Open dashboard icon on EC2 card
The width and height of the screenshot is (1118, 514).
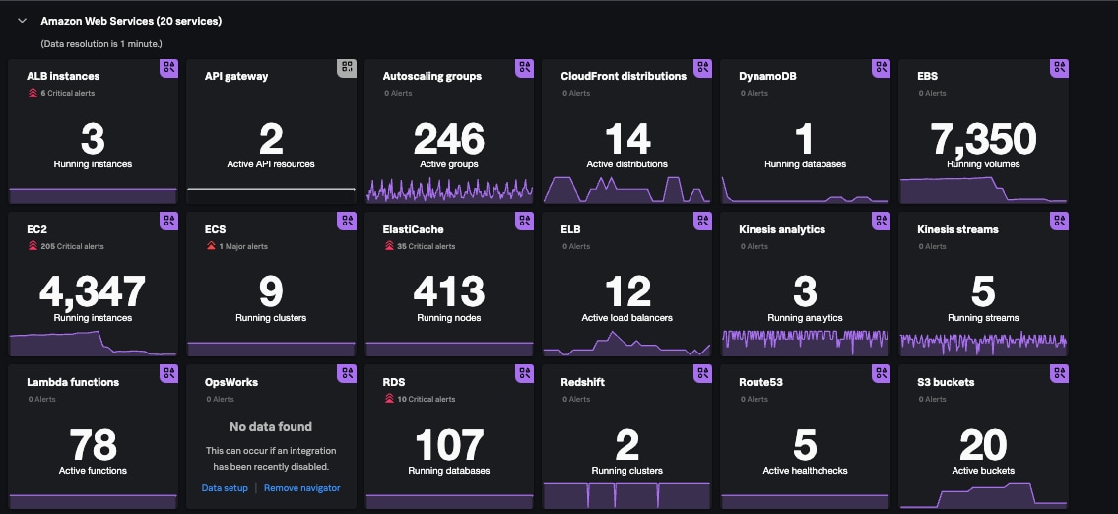click(168, 221)
